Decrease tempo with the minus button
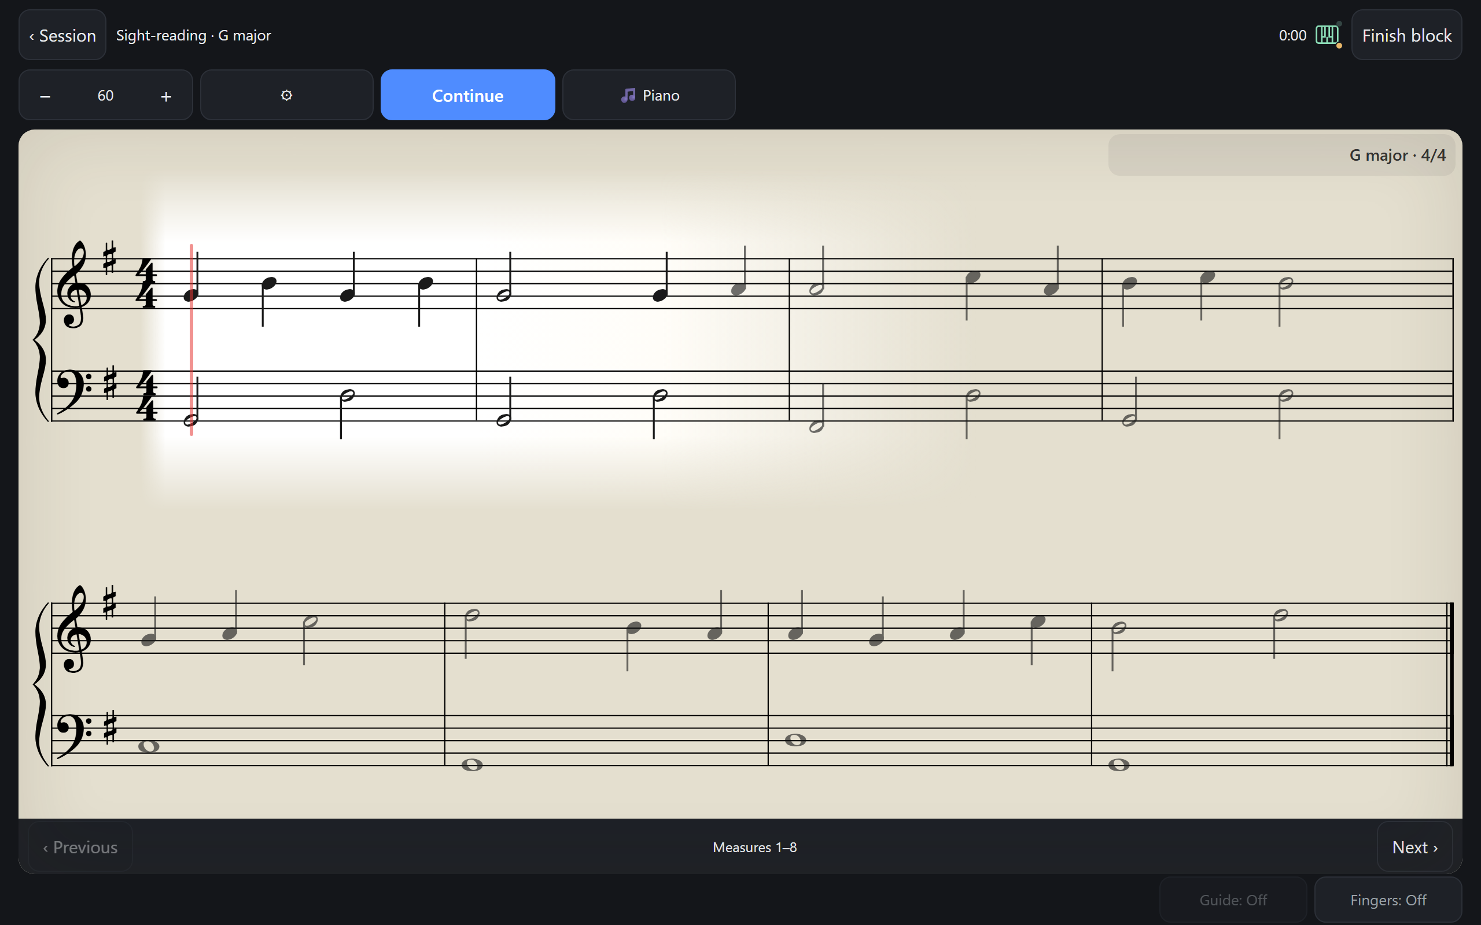This screenshot has height=925, width=1481. [x=45, y=96]
